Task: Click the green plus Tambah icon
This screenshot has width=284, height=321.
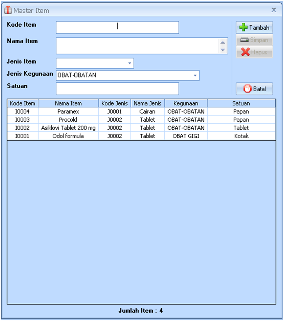Action: [x=243, y=27]
